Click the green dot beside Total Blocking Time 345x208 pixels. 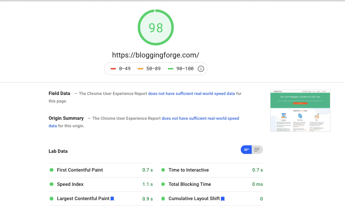pyautogui.click(x=163, y=184)
